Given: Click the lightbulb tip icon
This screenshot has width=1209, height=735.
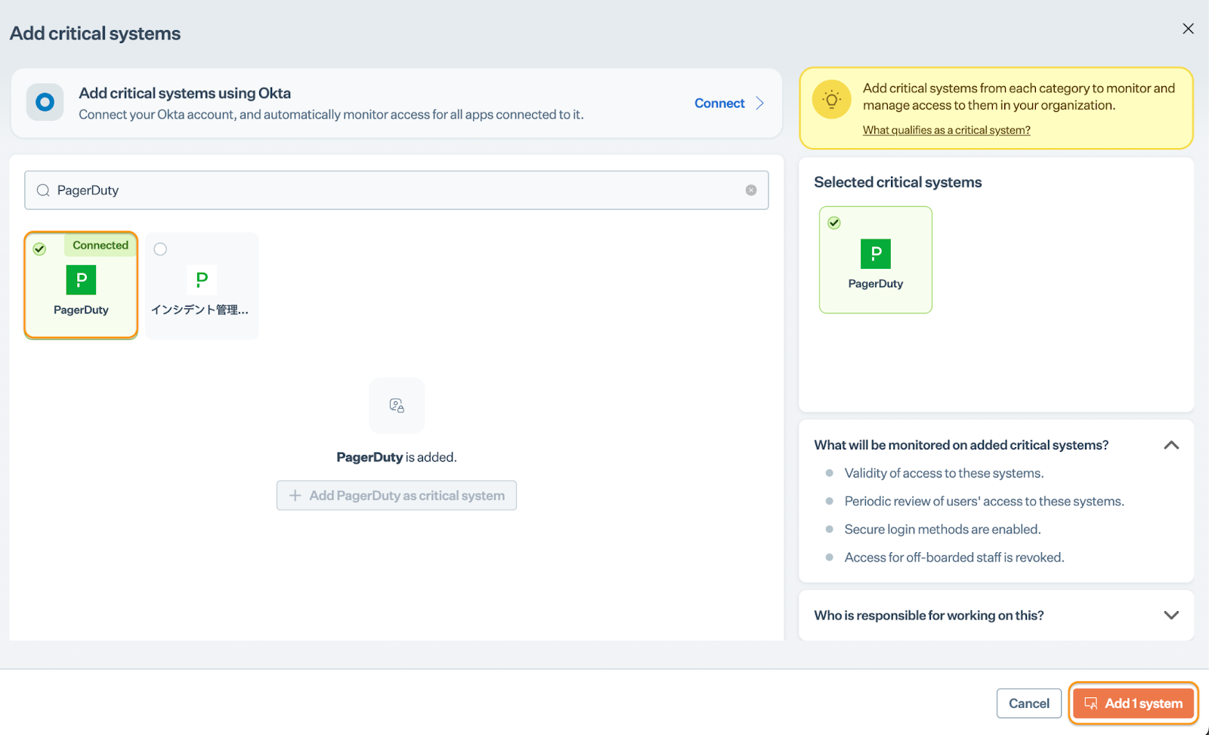Looking at the screenshot, I should (831, 100).
